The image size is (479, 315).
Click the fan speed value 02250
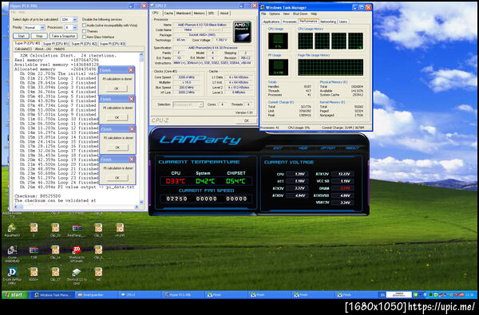tap(176, 199)
